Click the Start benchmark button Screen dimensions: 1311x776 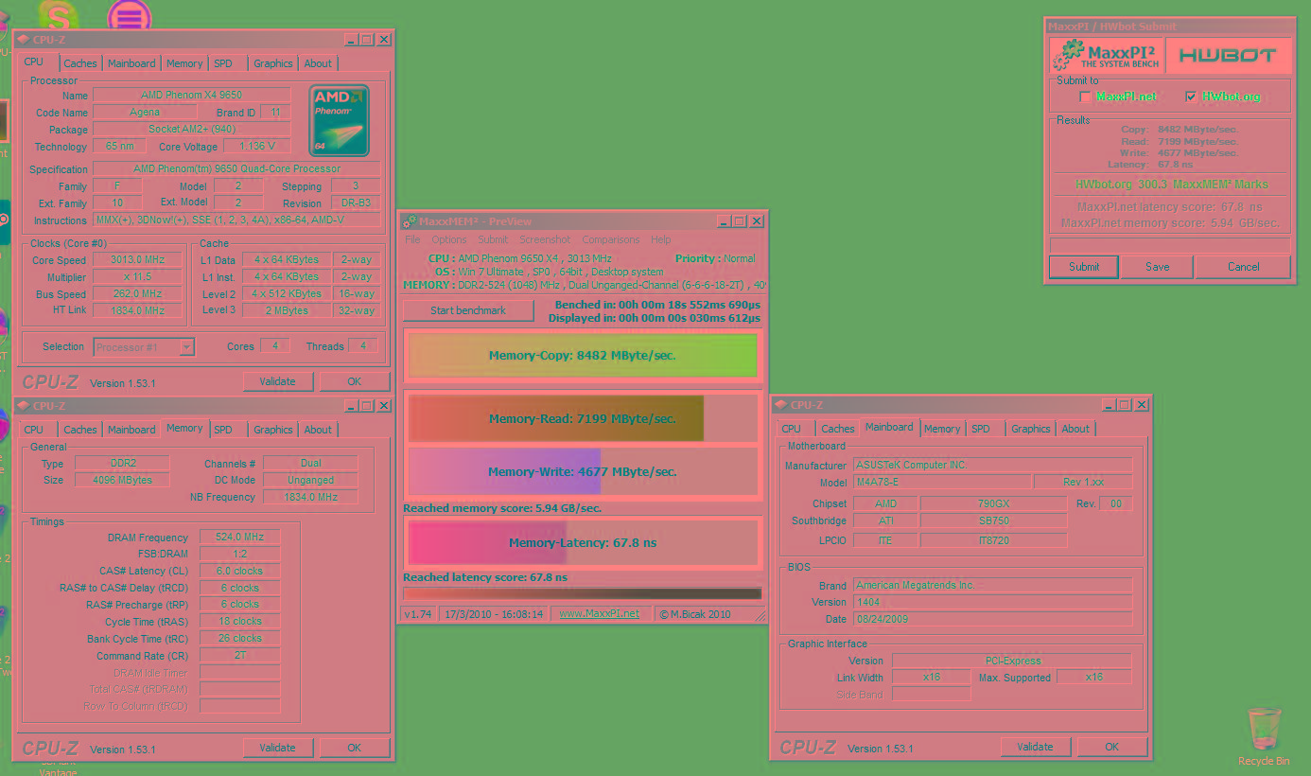[468, 310]
